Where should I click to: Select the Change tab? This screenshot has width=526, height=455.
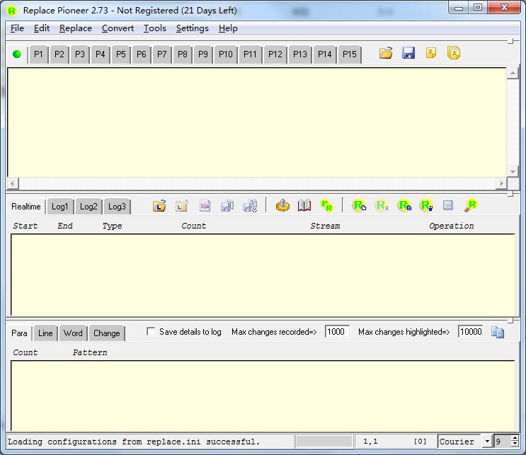click(106, 333)
